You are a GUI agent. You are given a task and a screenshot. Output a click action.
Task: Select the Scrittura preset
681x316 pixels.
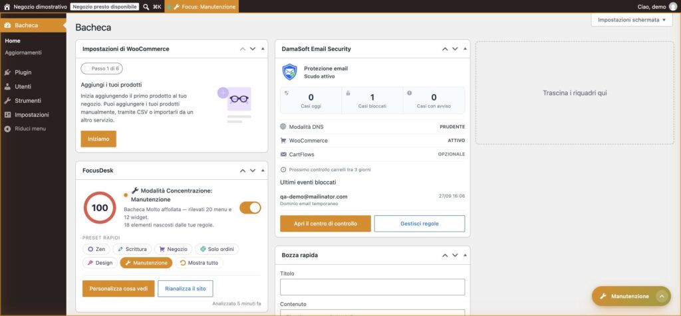coord(132,249)
